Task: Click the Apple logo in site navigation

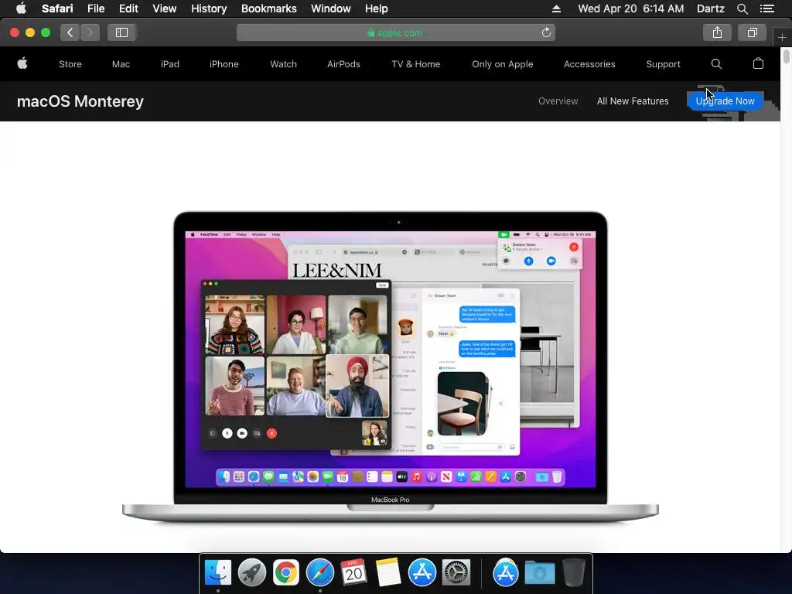Action: 22,63
